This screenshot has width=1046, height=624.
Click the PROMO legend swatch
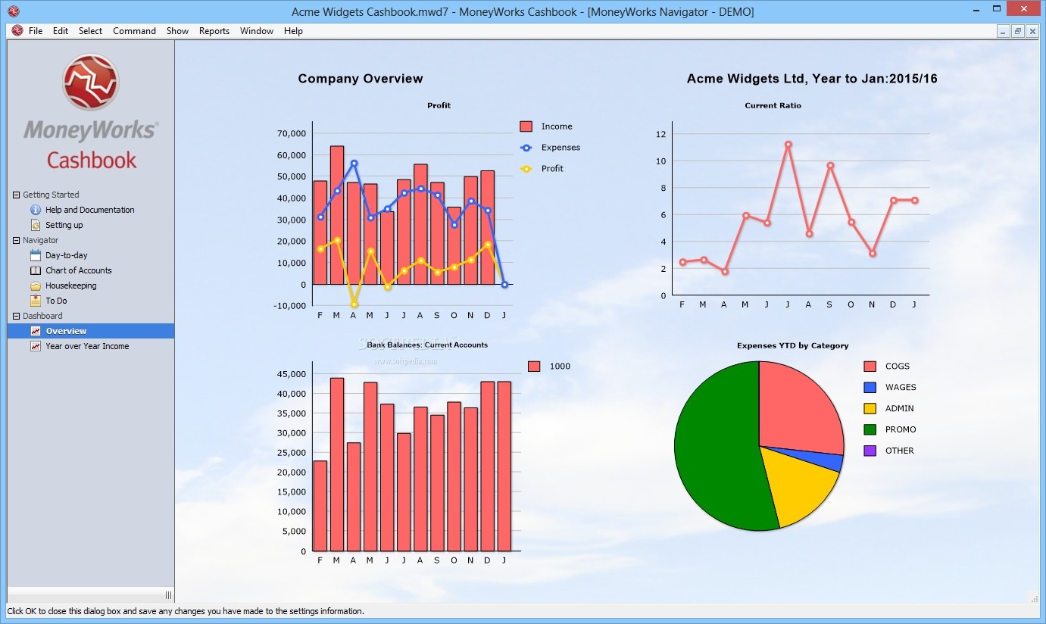870,430
